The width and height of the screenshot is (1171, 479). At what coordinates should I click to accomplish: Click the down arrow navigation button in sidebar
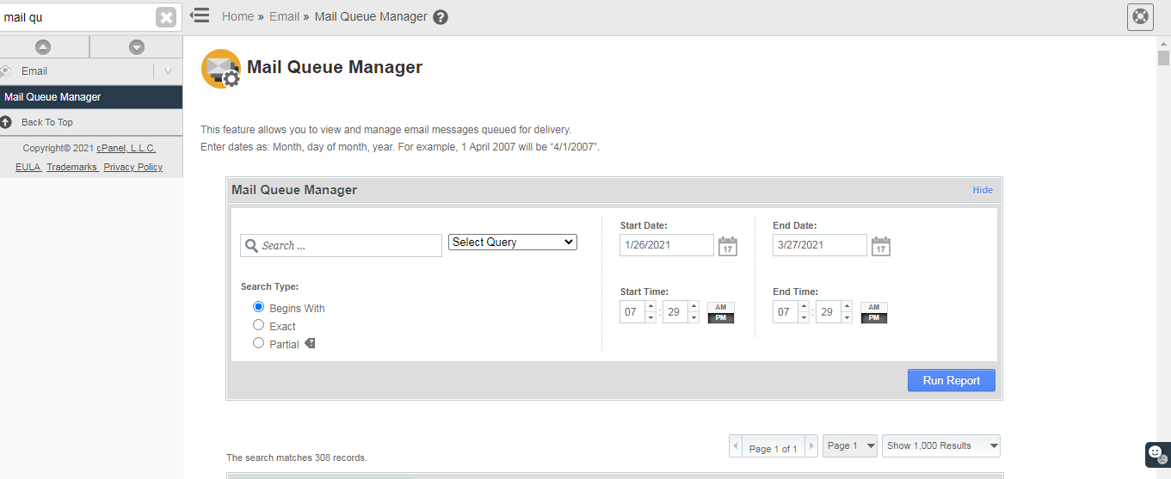[137, 47]
